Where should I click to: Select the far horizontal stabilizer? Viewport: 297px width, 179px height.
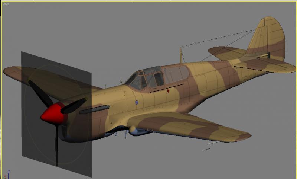tap(225, 53)
